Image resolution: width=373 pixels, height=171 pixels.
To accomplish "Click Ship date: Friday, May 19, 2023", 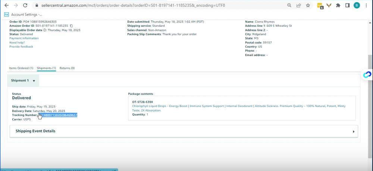I will (34, 107).
